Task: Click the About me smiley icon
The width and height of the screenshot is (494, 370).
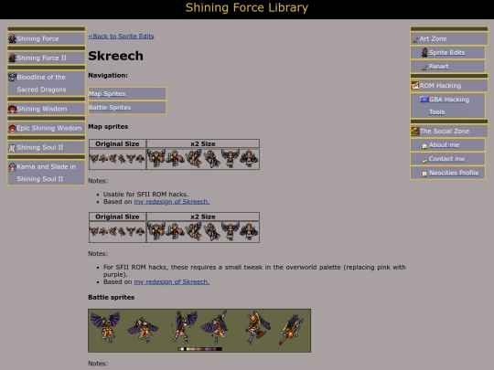Action: tap(424, 145)
